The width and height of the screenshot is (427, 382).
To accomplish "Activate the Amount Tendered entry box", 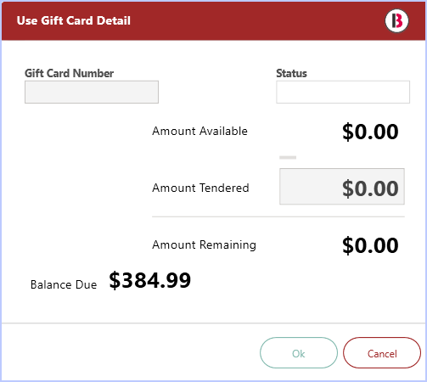I will (x=342, y=187).
